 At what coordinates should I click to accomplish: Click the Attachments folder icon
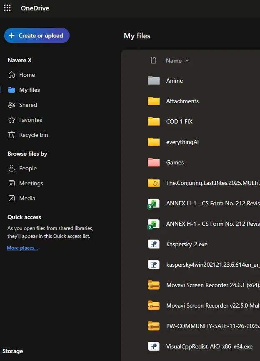(x=154, y=101)
